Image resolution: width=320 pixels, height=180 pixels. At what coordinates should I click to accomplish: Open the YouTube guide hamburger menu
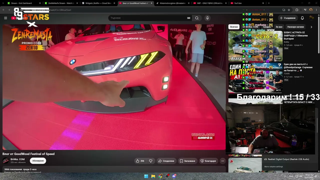(x=5, y=18)
